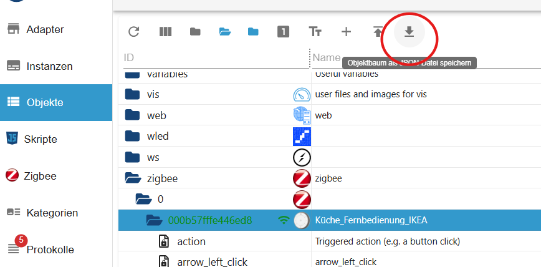
Task: Expand the vis folder in tree
Action: tap(132, 95)
